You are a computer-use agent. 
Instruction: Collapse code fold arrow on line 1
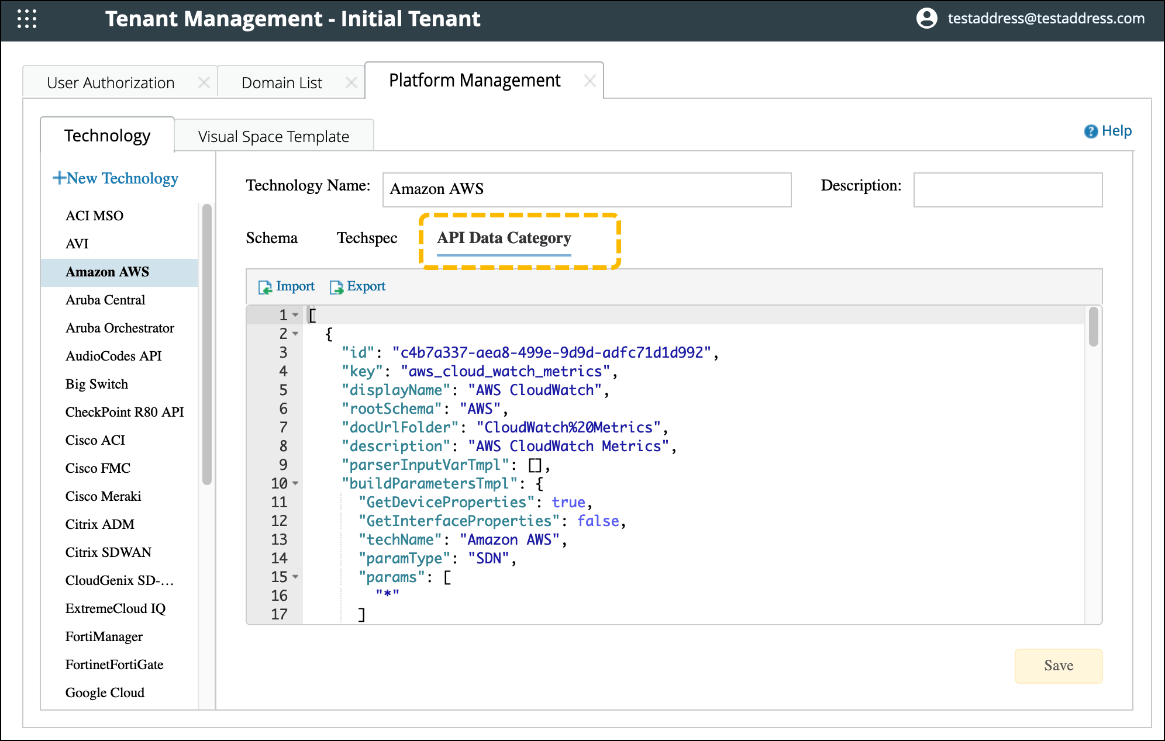point(295,315)
